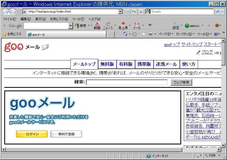Open Google toolbar 設定 wrench icon
This screenshot has height=160, width=227.
pos(176,26)
